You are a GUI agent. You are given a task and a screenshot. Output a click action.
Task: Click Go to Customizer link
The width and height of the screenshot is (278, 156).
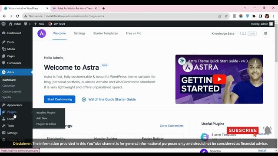pyautogui.click(x=172, y=126)
